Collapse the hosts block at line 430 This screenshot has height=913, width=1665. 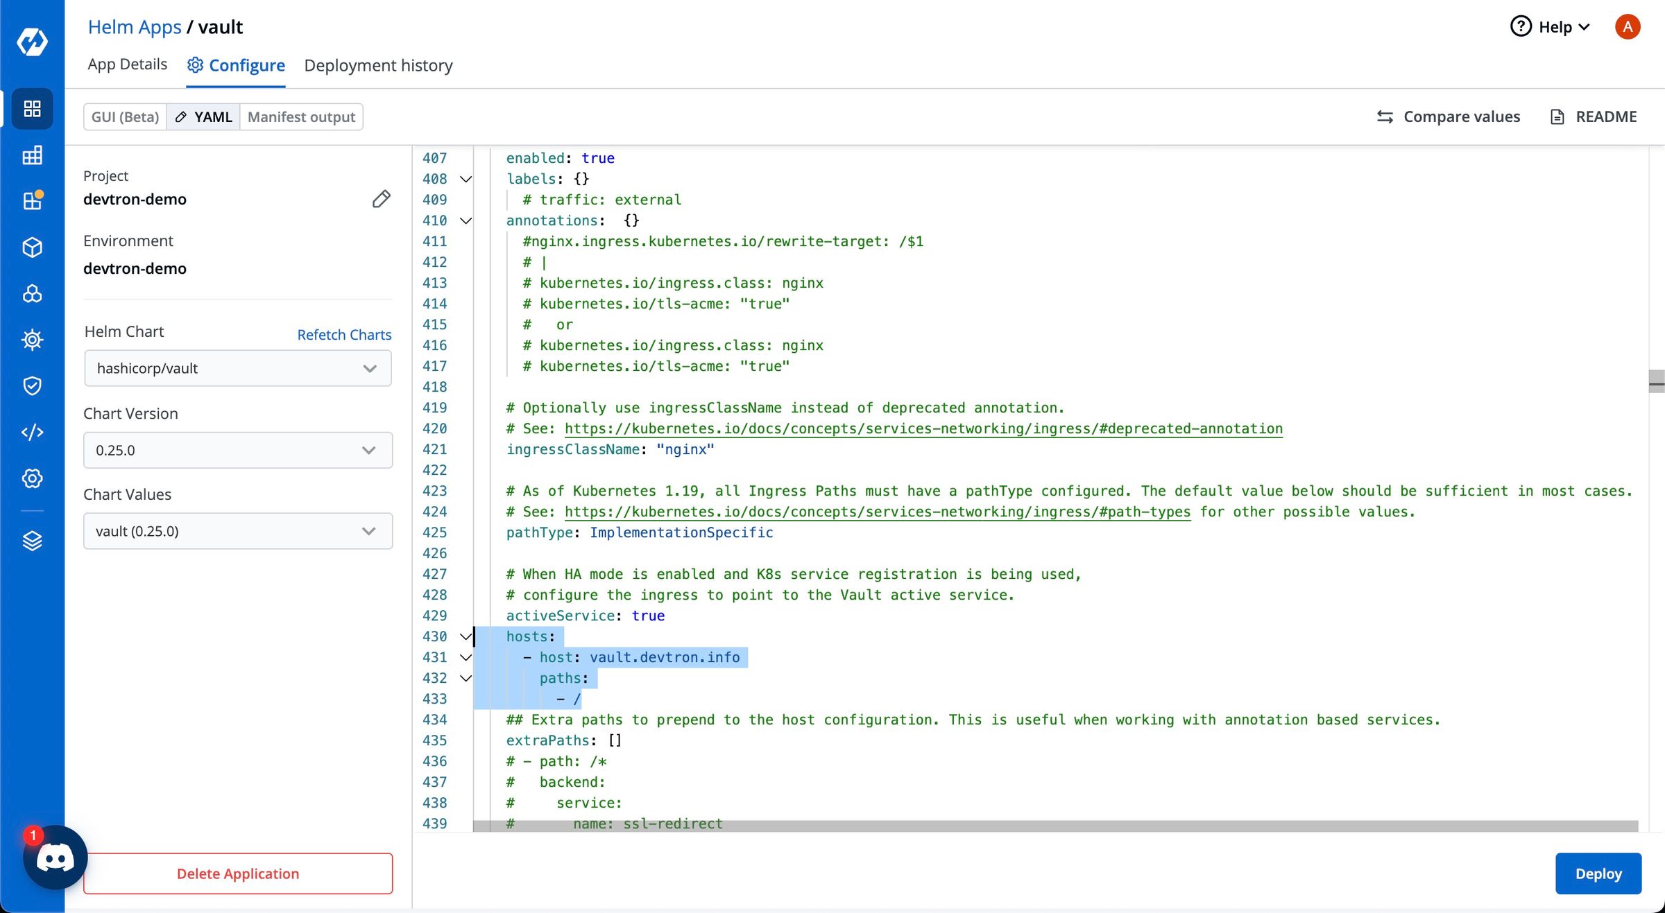pos(466,636)
